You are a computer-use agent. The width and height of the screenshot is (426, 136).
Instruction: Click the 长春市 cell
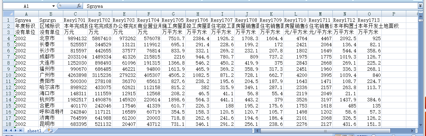(x=51, y=45)
